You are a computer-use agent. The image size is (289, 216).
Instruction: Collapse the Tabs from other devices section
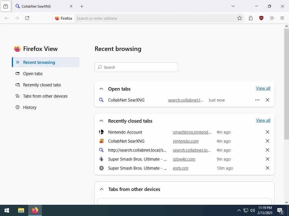(x=102, y=189)
